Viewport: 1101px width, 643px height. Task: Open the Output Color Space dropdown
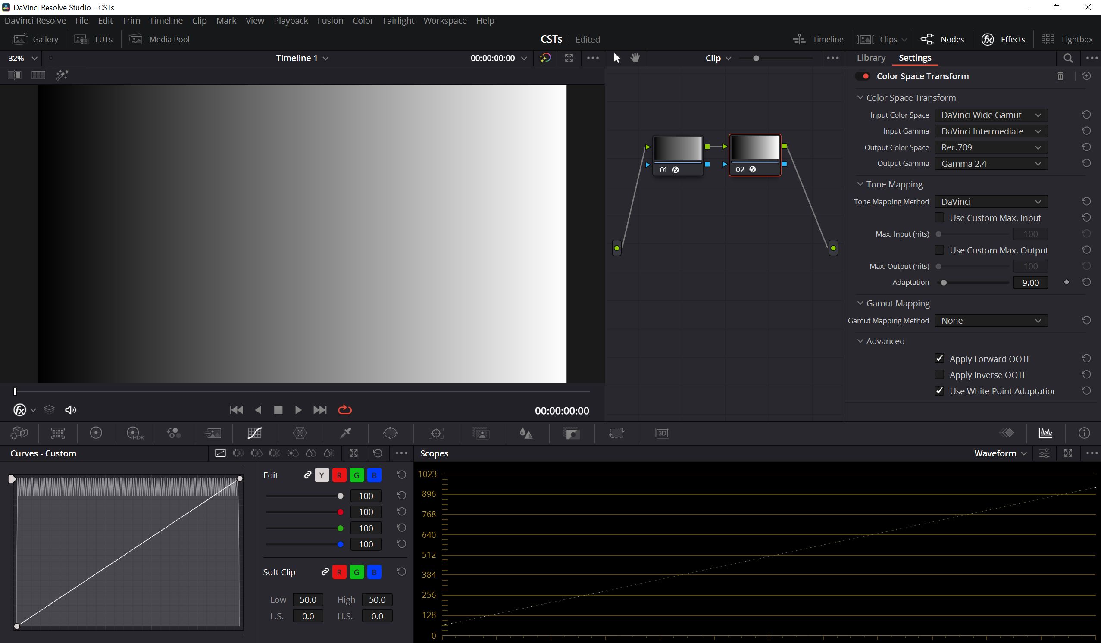pos(991,147)
